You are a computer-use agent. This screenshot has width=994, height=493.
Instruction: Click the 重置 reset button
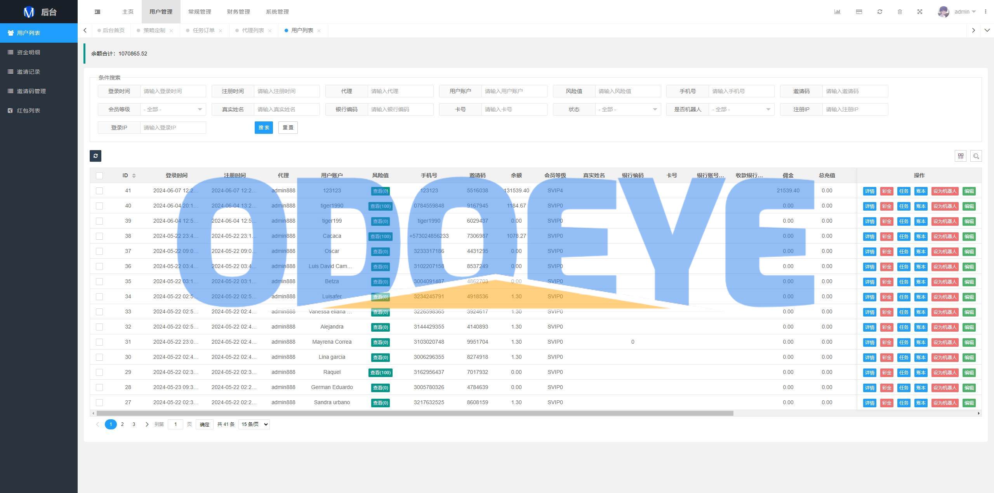click(x=288, y=127)
